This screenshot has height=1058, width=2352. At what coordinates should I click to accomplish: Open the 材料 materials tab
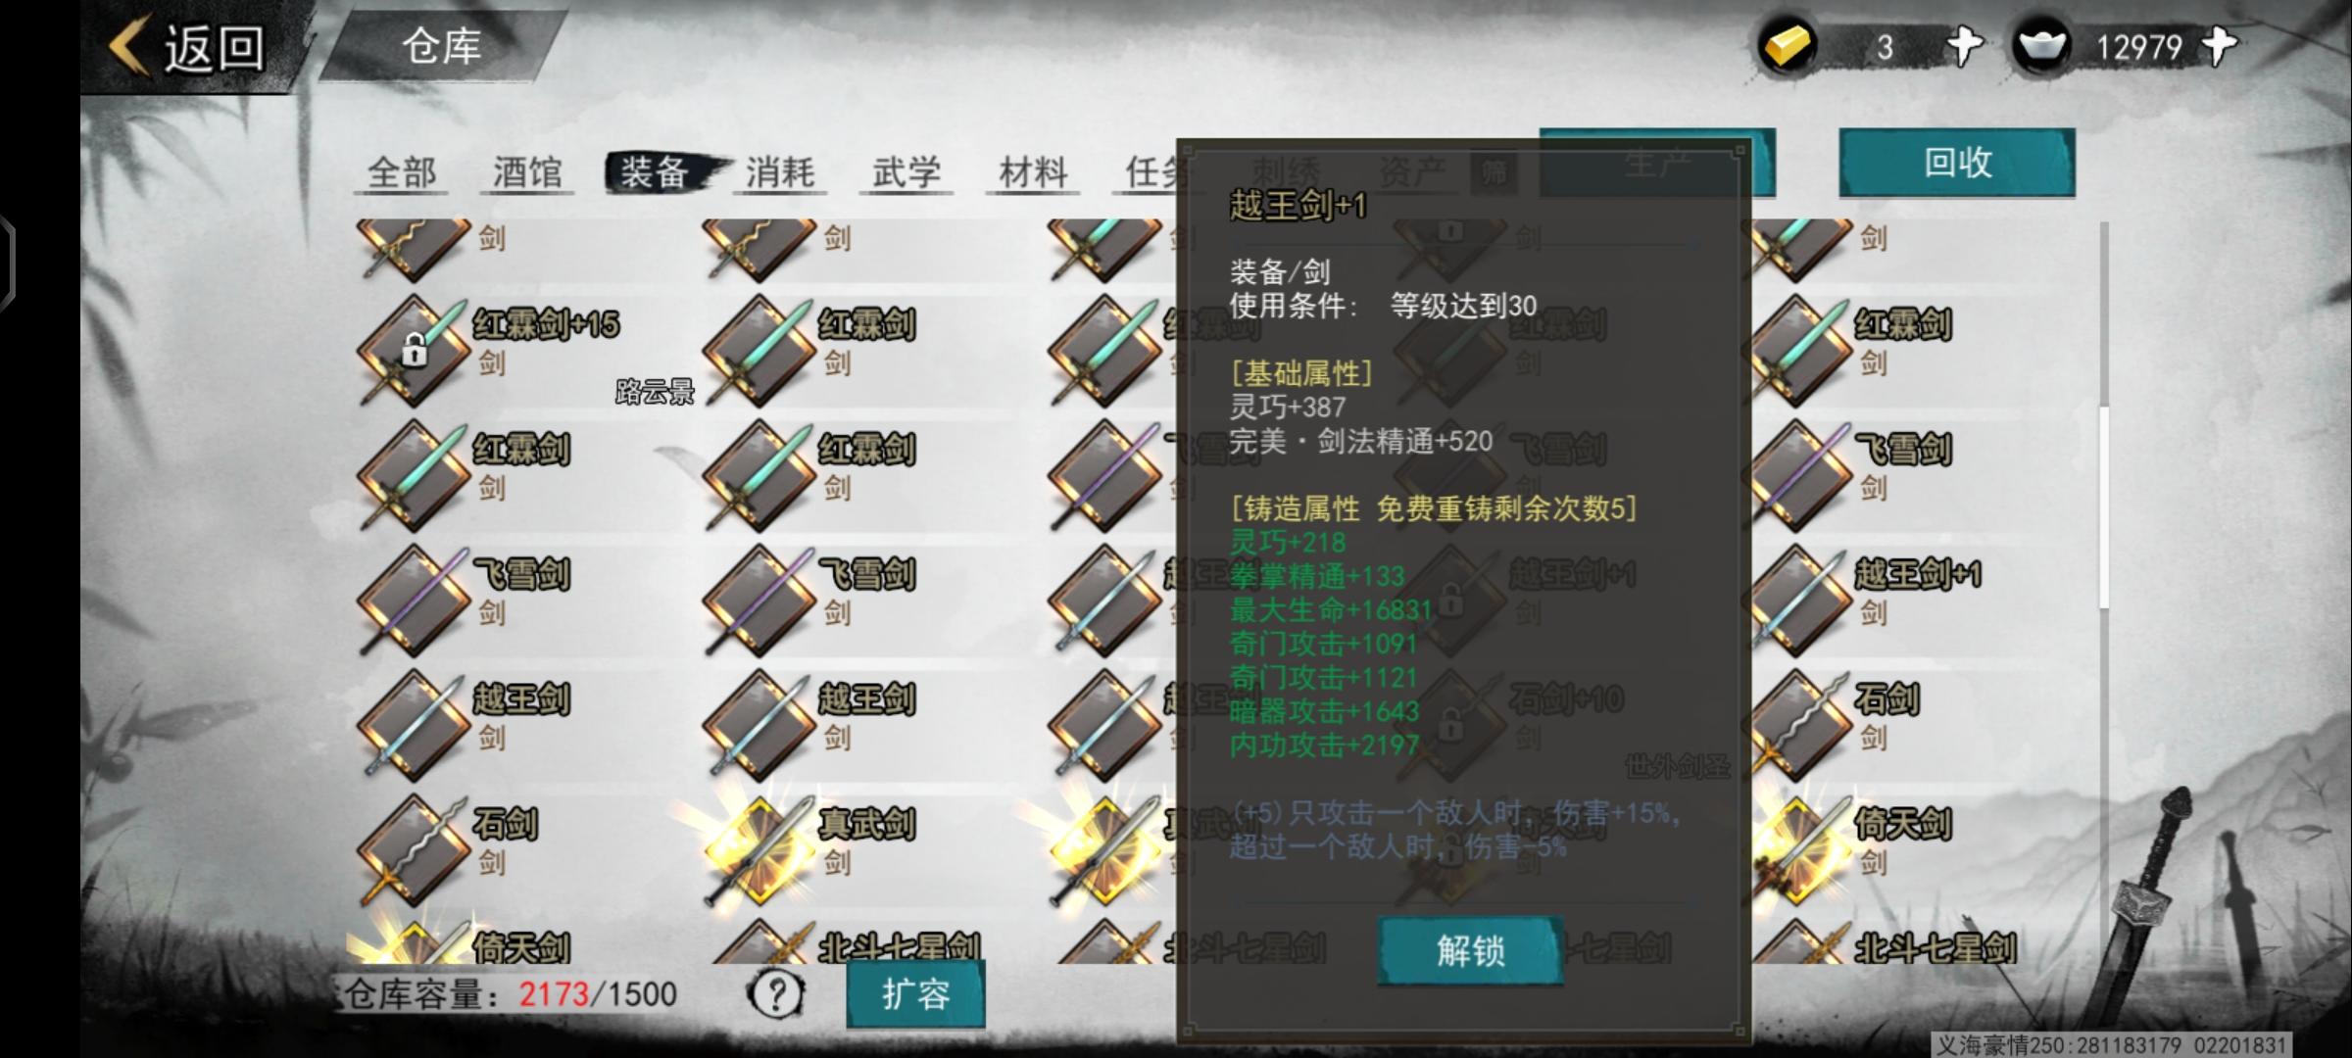tap(1033, 172)
